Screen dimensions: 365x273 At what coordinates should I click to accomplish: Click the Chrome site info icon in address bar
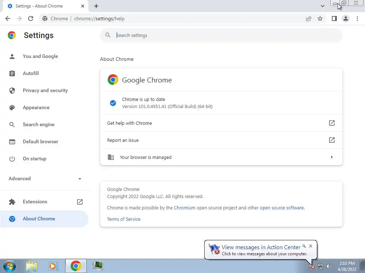[x=45, y=18]
